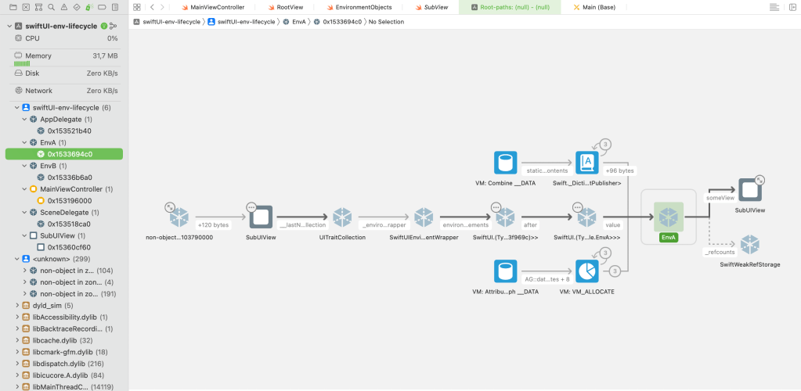Click the process view options icon beside swiftUI-env-lifecycle
Image resolution: width=801 pixels, height=391 pixels.
point(114,26)
